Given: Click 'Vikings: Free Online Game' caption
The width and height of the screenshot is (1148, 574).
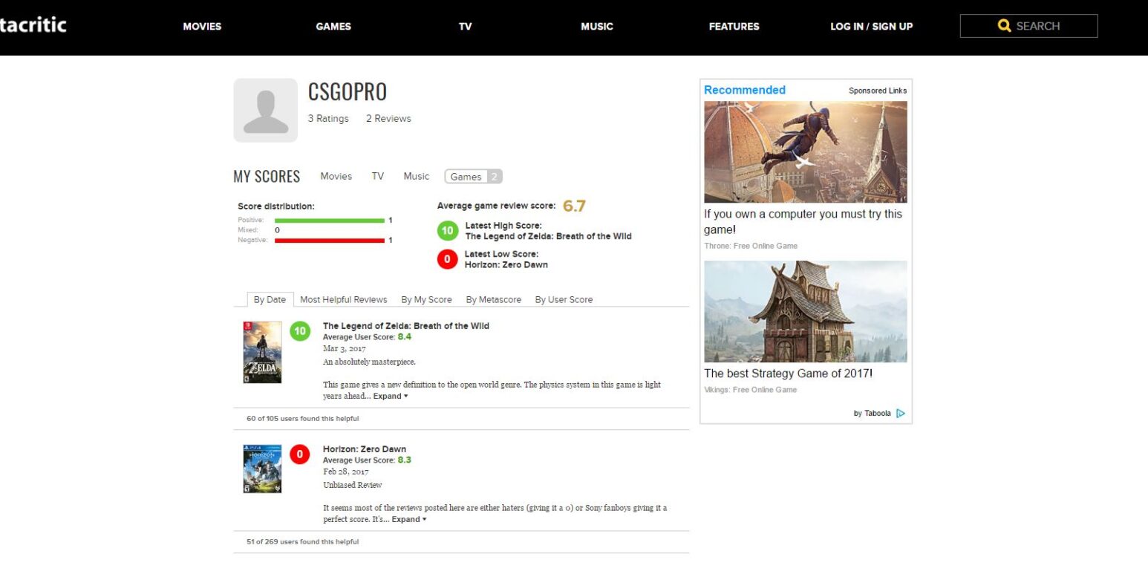Looking at the screenshot, I should pos(750,390).
